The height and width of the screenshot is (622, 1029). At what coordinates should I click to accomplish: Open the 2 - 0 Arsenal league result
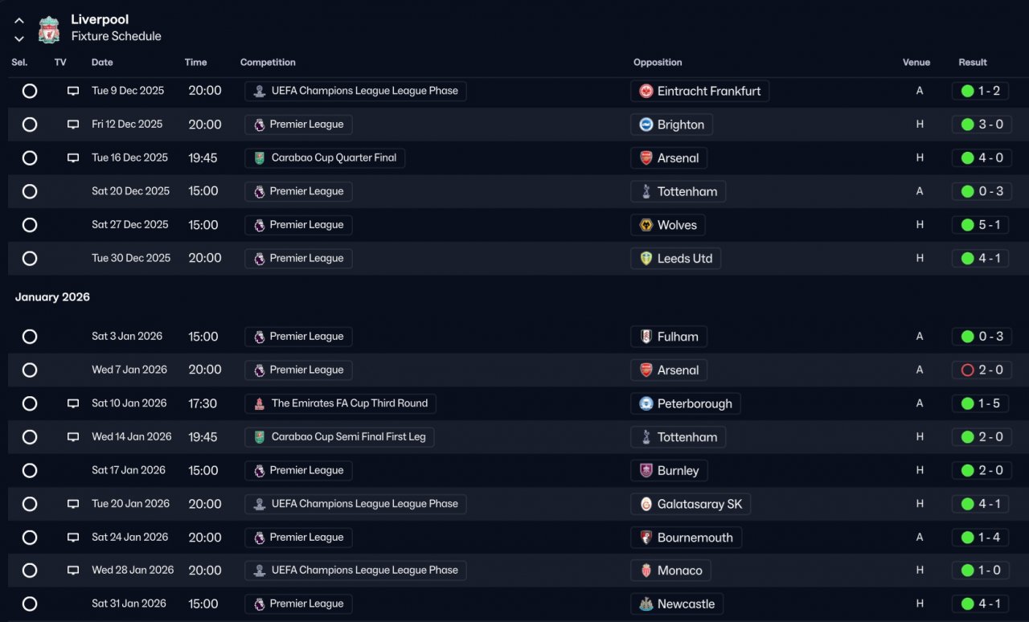982,370
